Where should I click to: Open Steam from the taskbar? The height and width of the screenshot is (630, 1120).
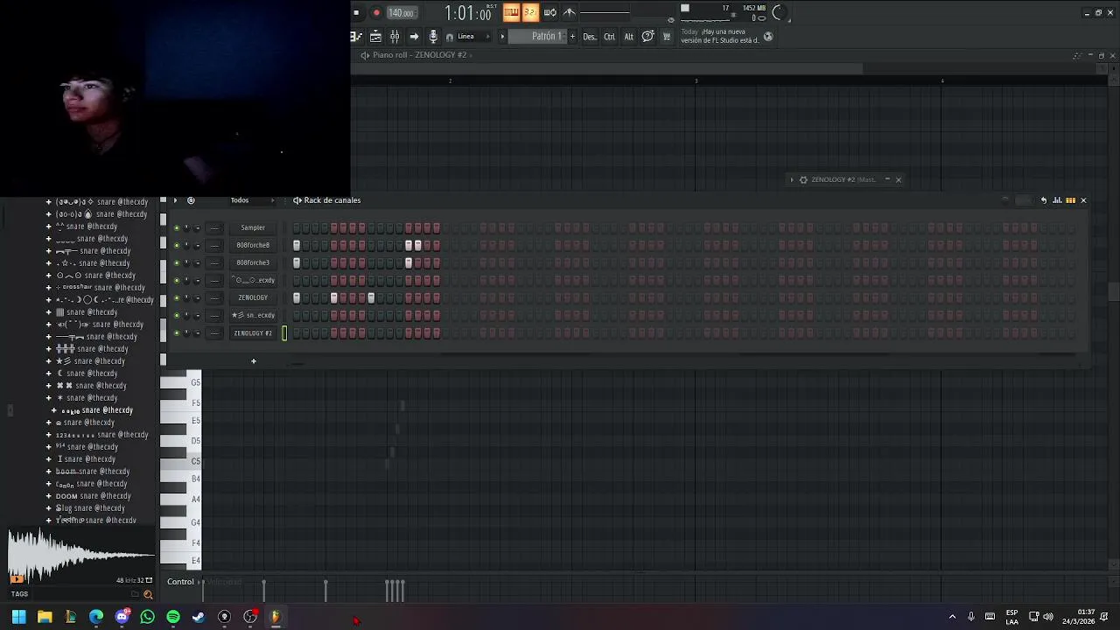199,617
